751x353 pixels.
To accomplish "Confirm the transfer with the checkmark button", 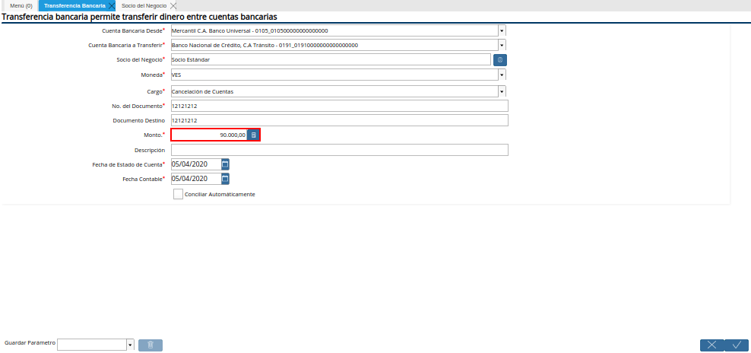I will tap(737, 345).
